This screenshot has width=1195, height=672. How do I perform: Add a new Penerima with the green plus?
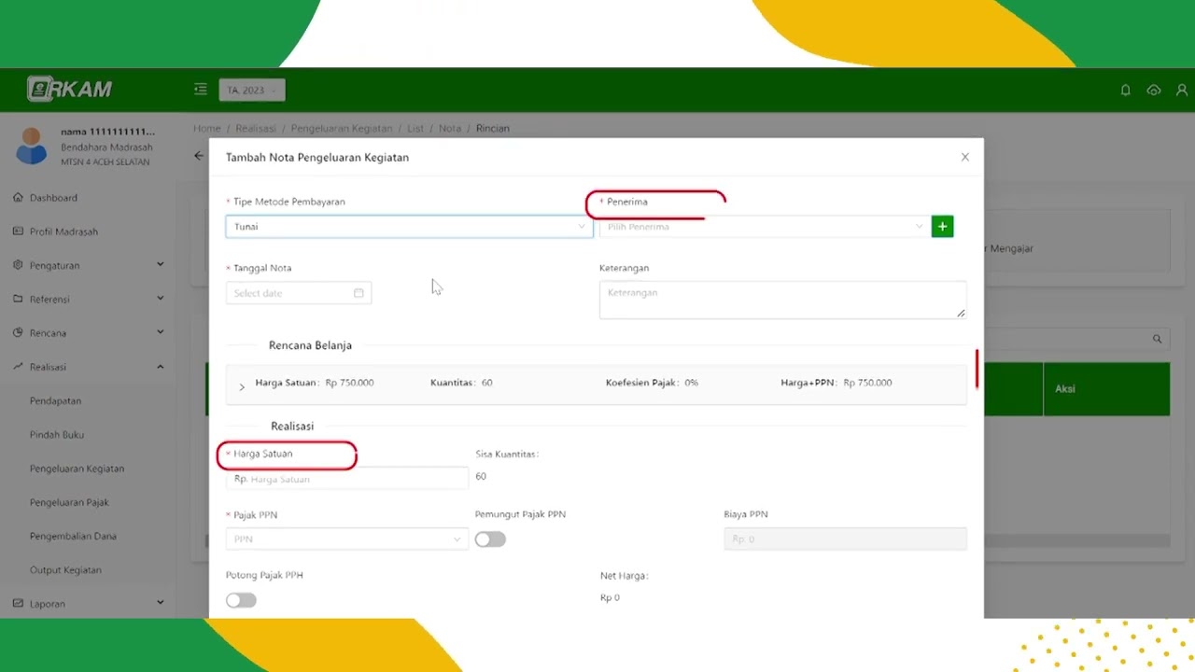[x=942, y=227]
